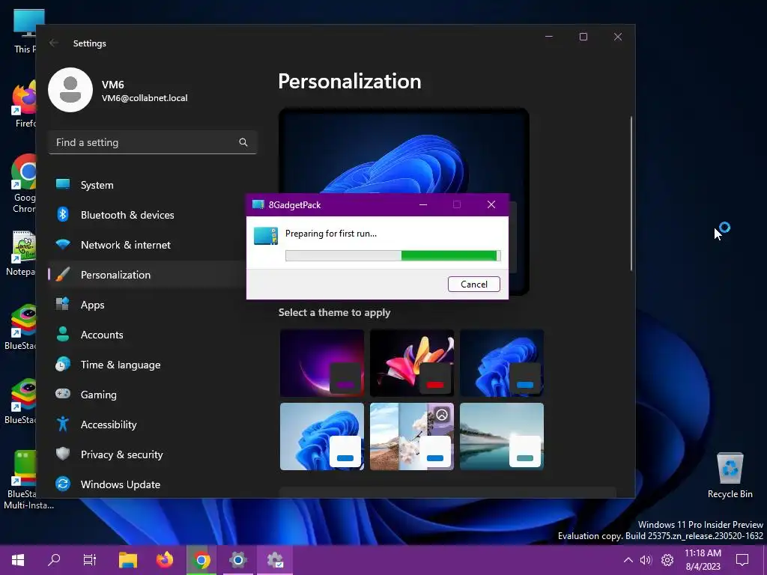The height and width of the screenshot is (575, 767).
Task: Cancel the 8GadgetPack first run preparation
Action: (x=473, y=284)
